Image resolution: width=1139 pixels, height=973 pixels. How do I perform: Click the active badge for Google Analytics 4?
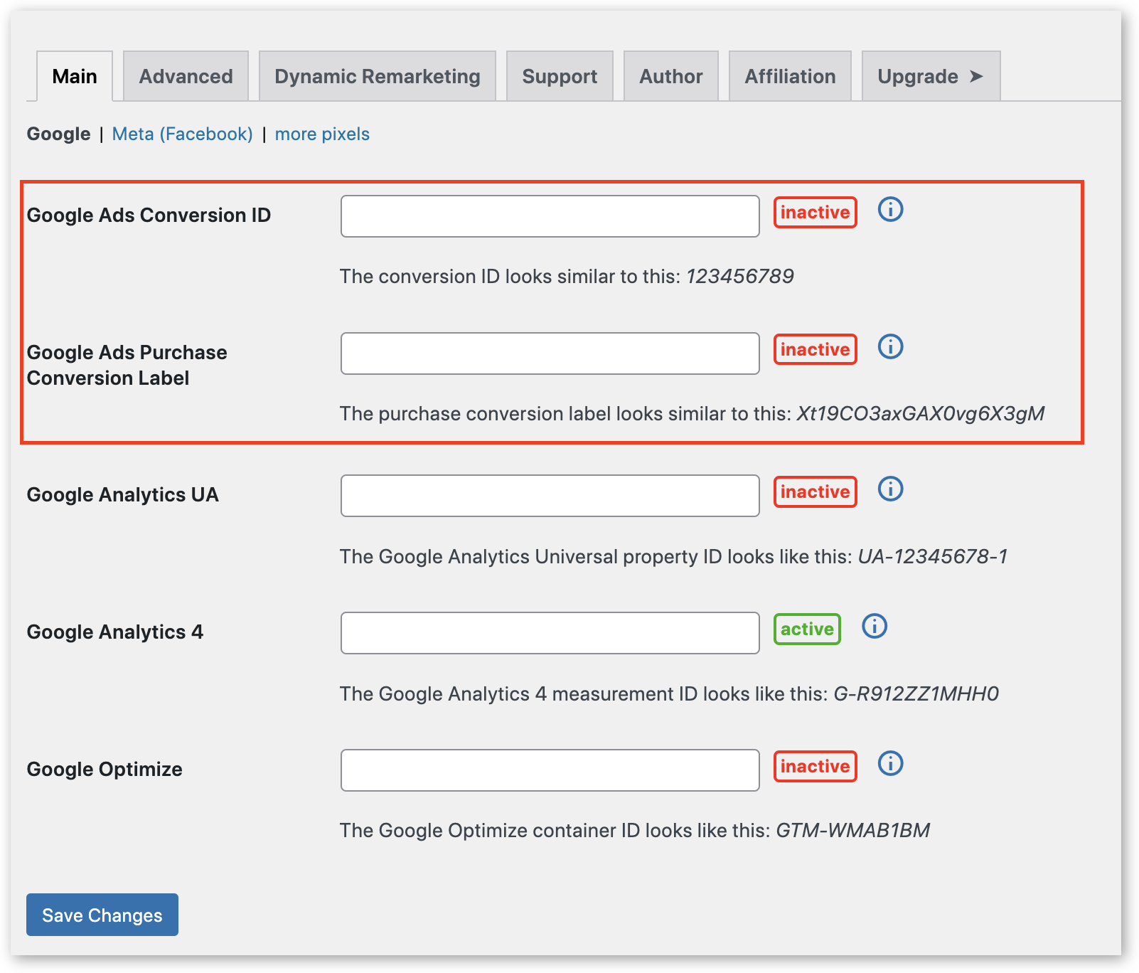(807, 629)
